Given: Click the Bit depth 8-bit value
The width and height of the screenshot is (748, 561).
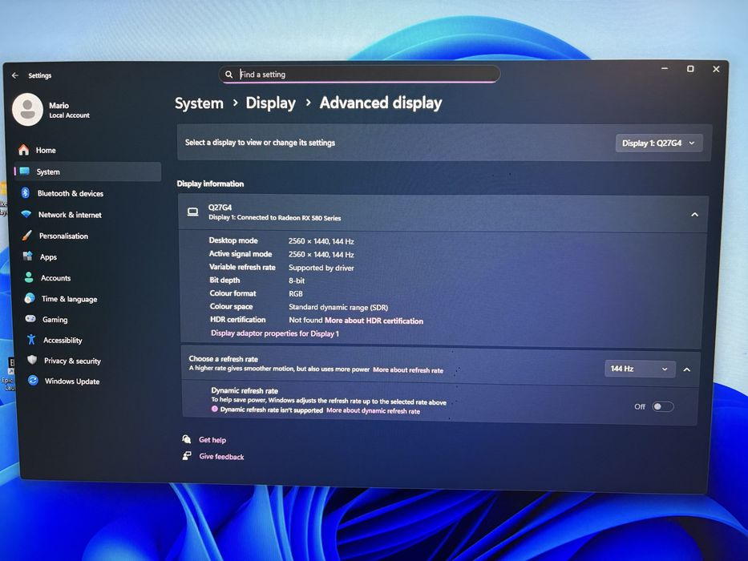Looking at the screenshot, I should (x=297, y=280).
